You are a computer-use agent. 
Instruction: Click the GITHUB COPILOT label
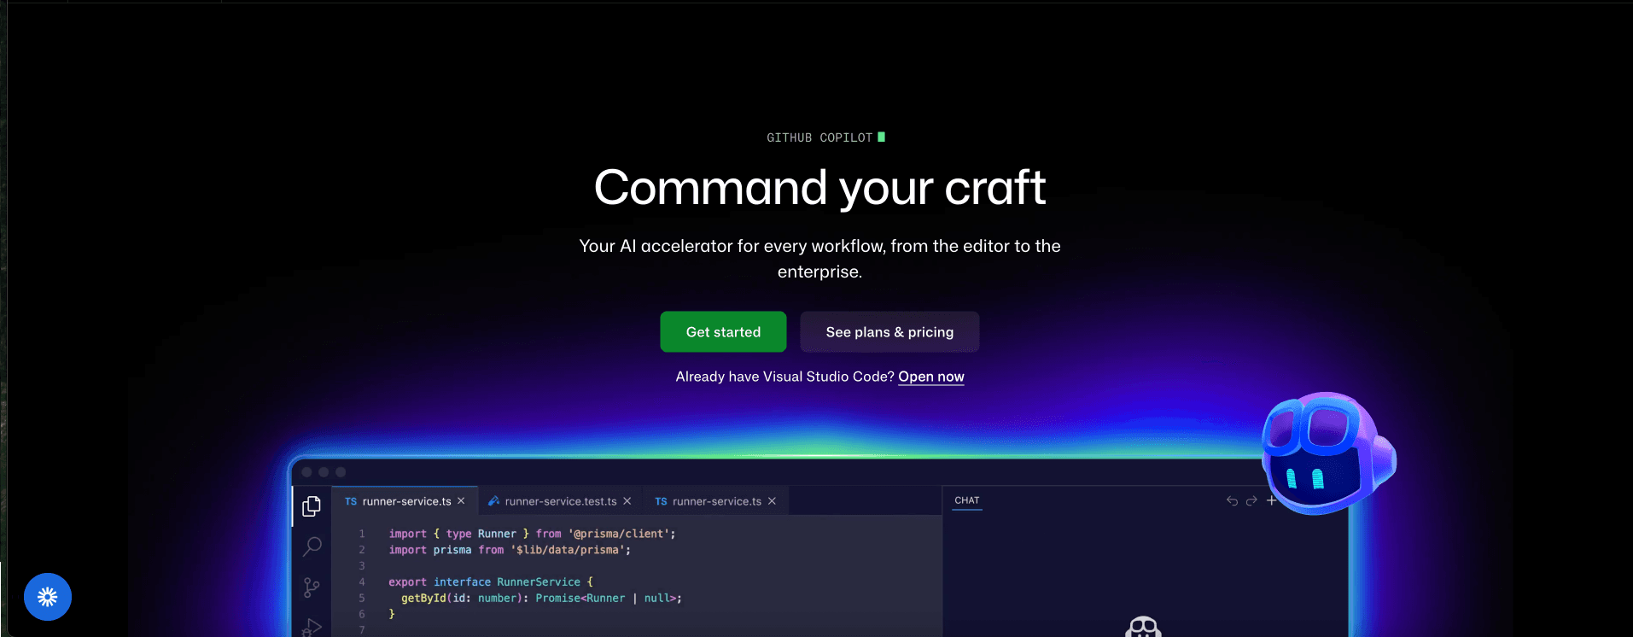click(x=819, y=137)
